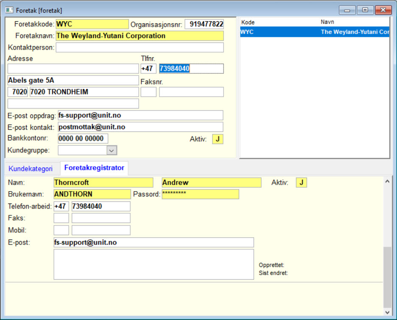Click the address field Abels gate 5A
The width and height of the screenshot is (397, 320).
73,81
